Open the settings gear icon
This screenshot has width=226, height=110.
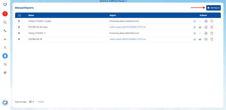coord(5,73)
